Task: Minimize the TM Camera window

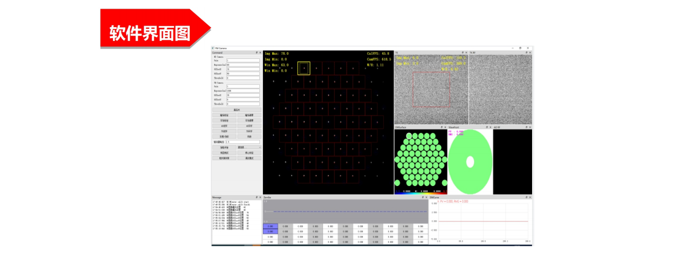Action: (x=513, y=48)
